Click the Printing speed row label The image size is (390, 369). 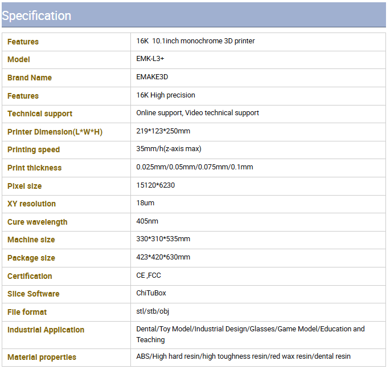click(x=34, y=150)
